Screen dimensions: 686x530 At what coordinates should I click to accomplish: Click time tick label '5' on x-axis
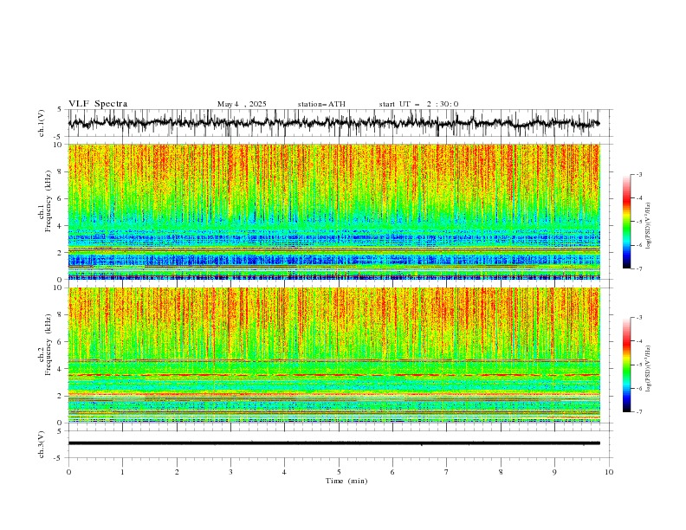tap(339, 472)
